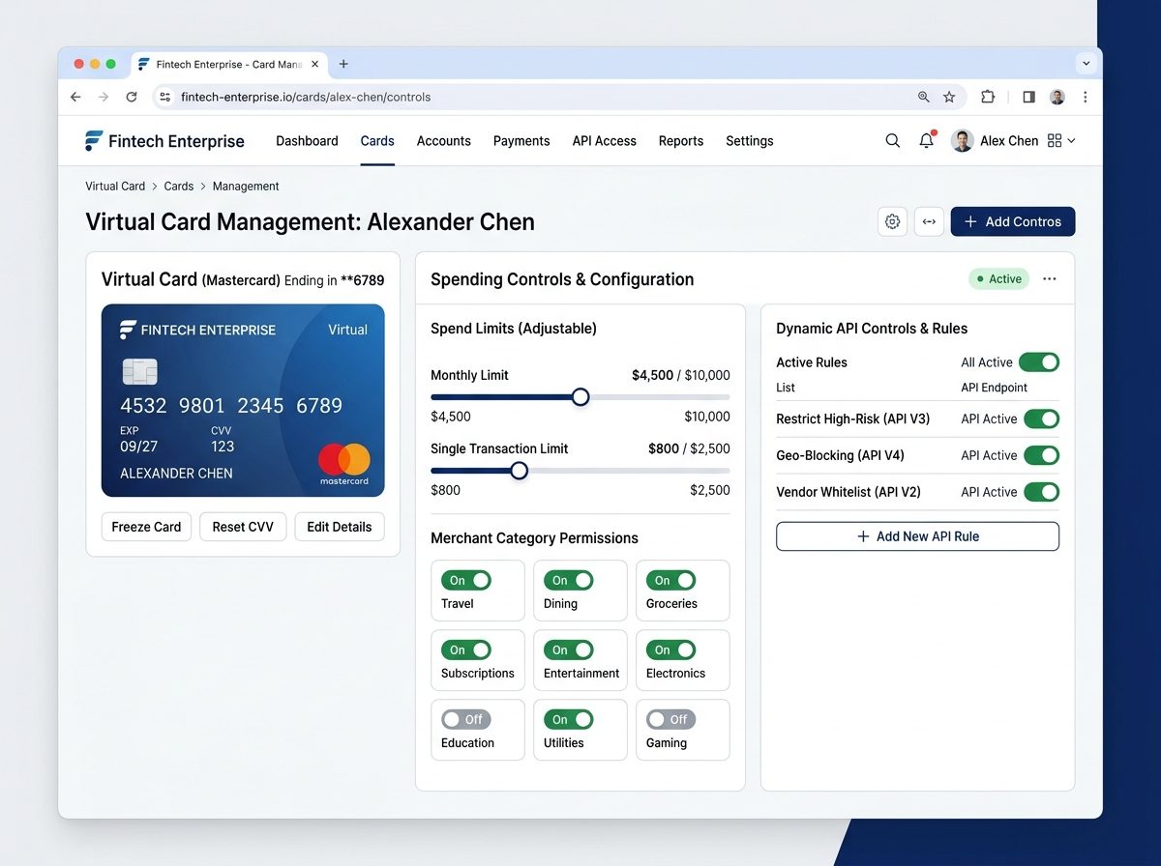The image size is (1161, 866).
Task: Click the Monthly Limit slider handle
Action: (580, 397)
